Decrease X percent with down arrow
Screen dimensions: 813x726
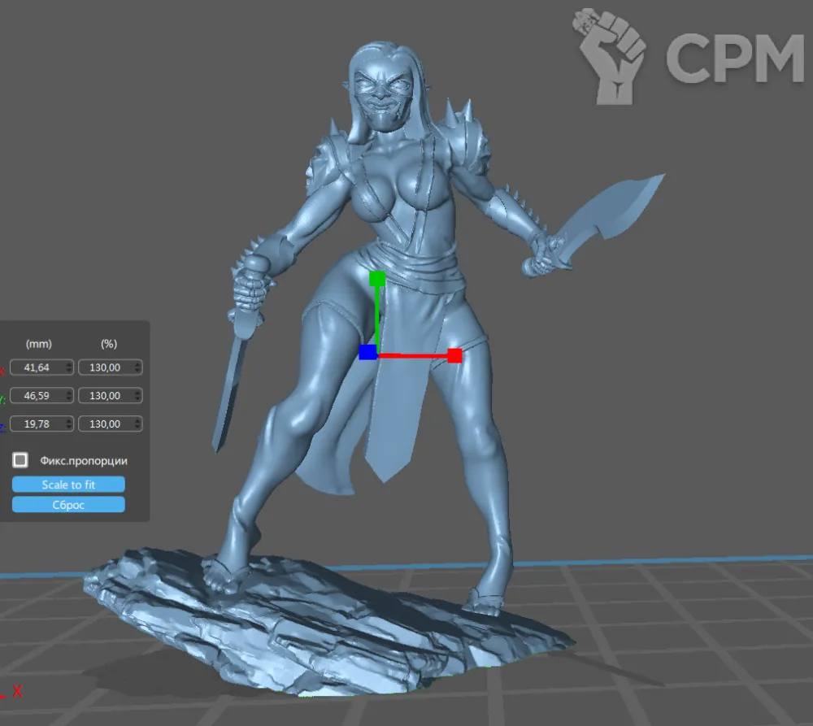137,371
